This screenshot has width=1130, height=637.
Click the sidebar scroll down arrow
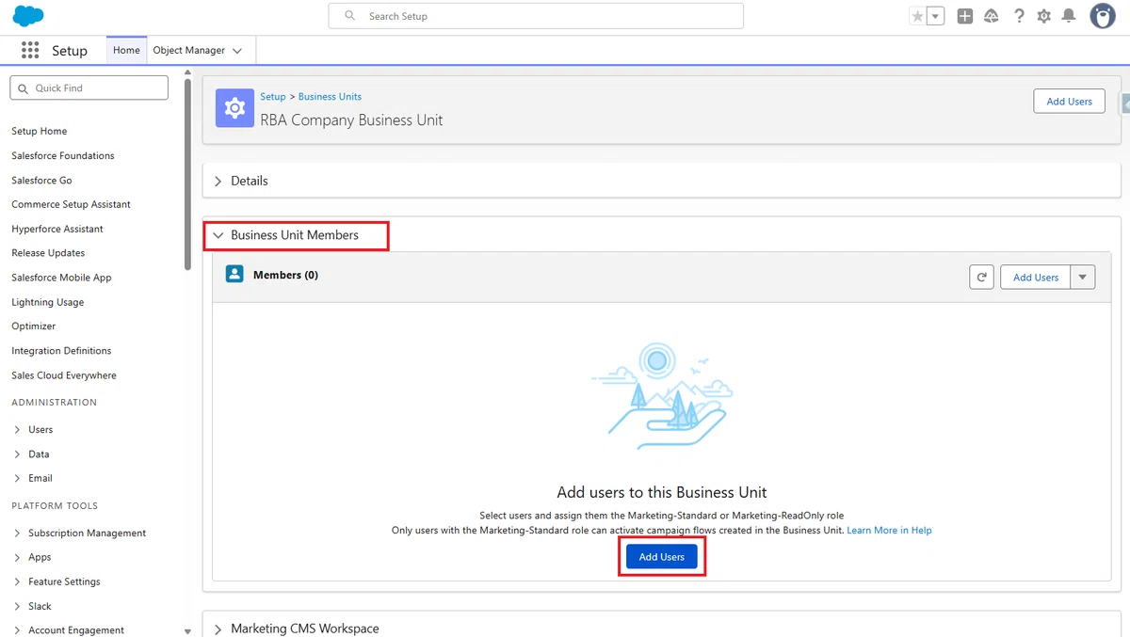tap(187, 631)
